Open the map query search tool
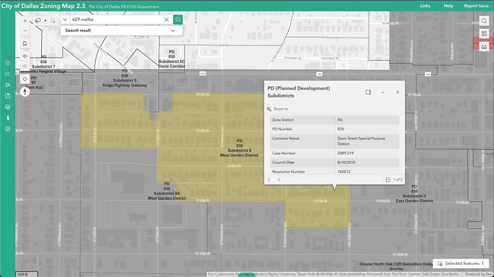494x277 pixels. (484, 21)
